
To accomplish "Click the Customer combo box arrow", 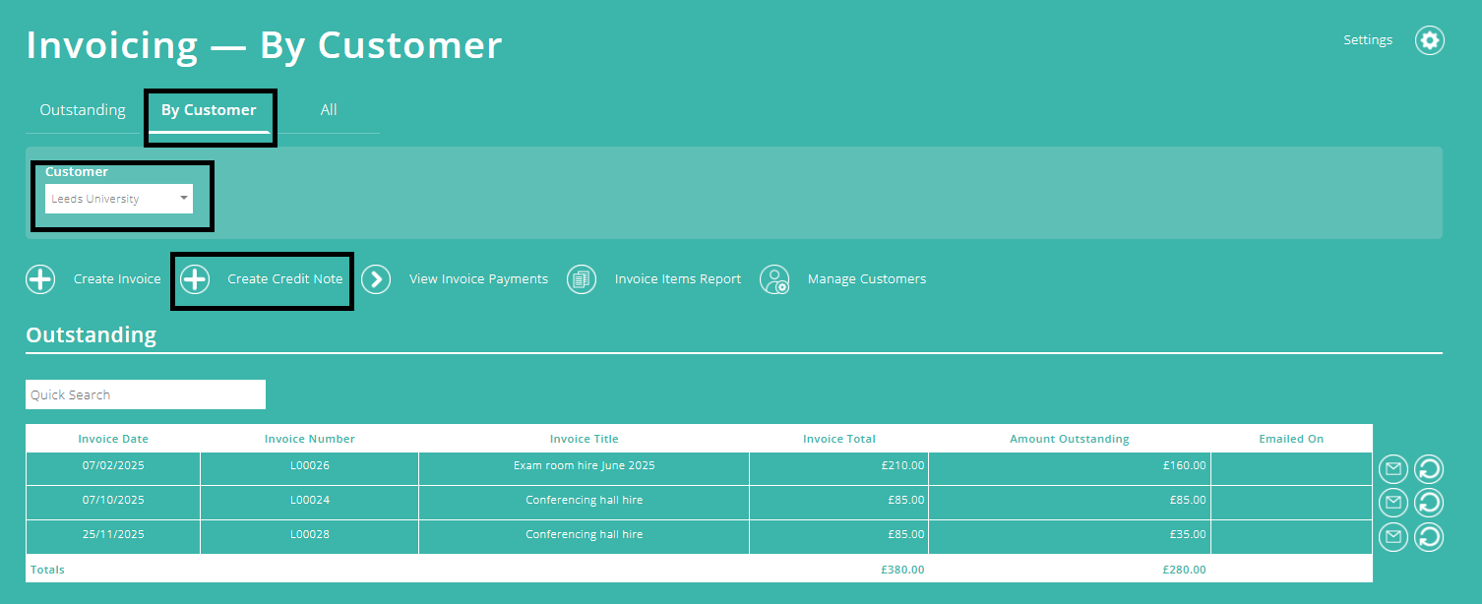I will (x=184, y=198).
